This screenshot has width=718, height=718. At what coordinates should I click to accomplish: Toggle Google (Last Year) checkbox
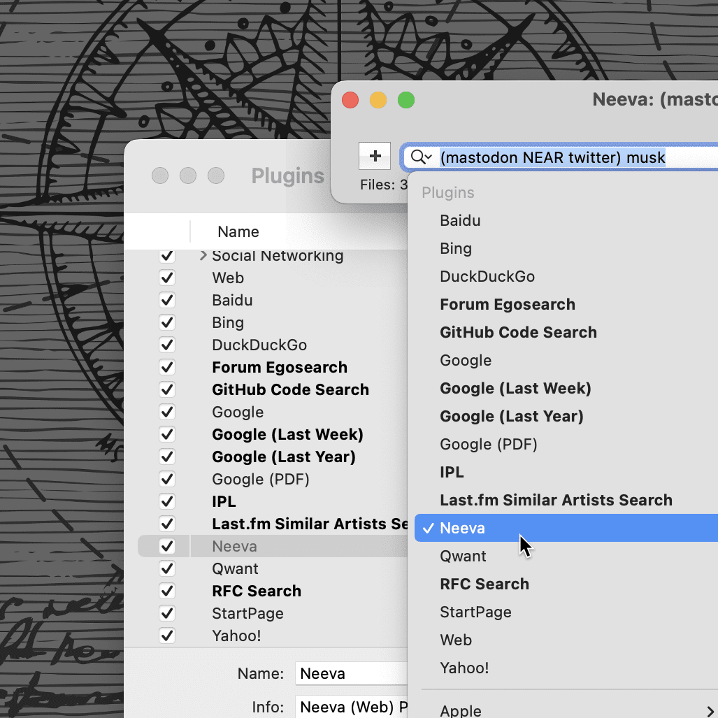click(x=167, y=457)
